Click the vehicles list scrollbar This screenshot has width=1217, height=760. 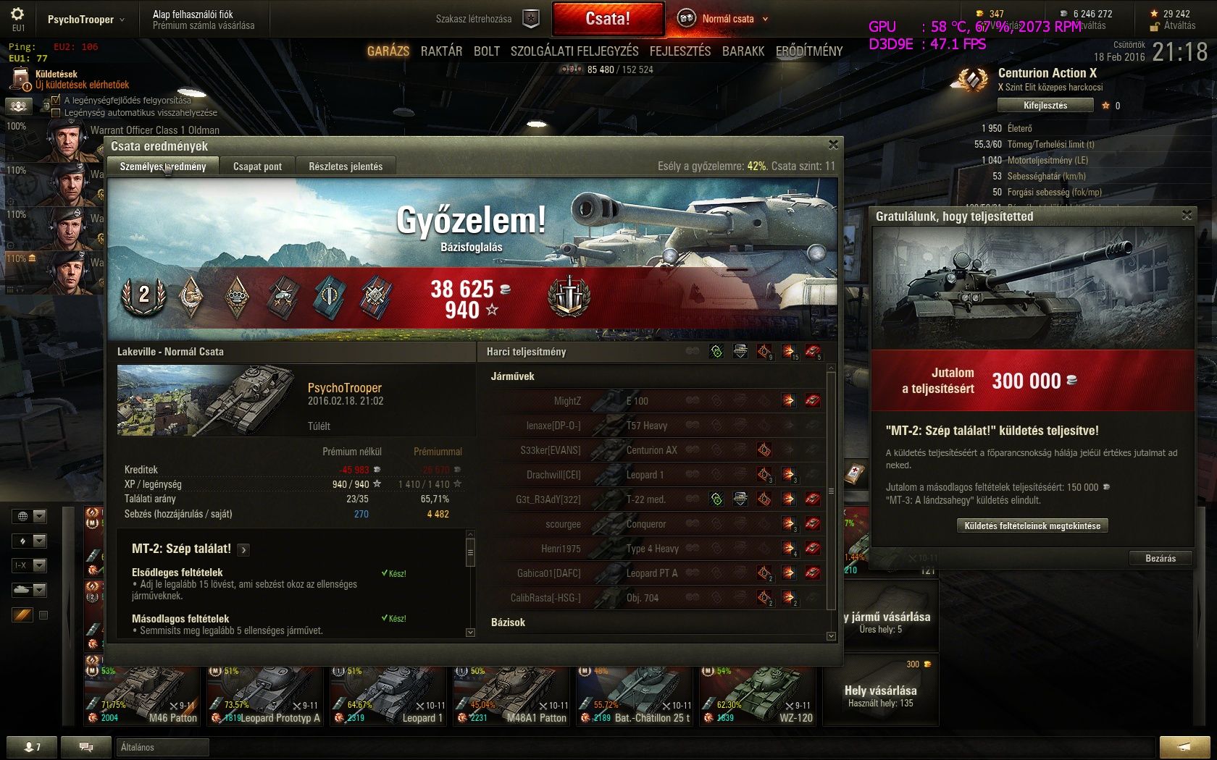(x=831, y=499)
